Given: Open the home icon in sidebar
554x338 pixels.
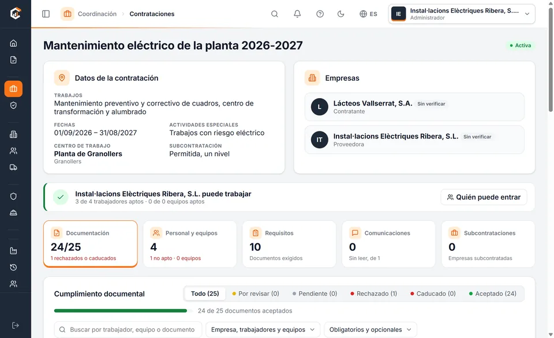Looking at the screenshot, I should [13, 43].
